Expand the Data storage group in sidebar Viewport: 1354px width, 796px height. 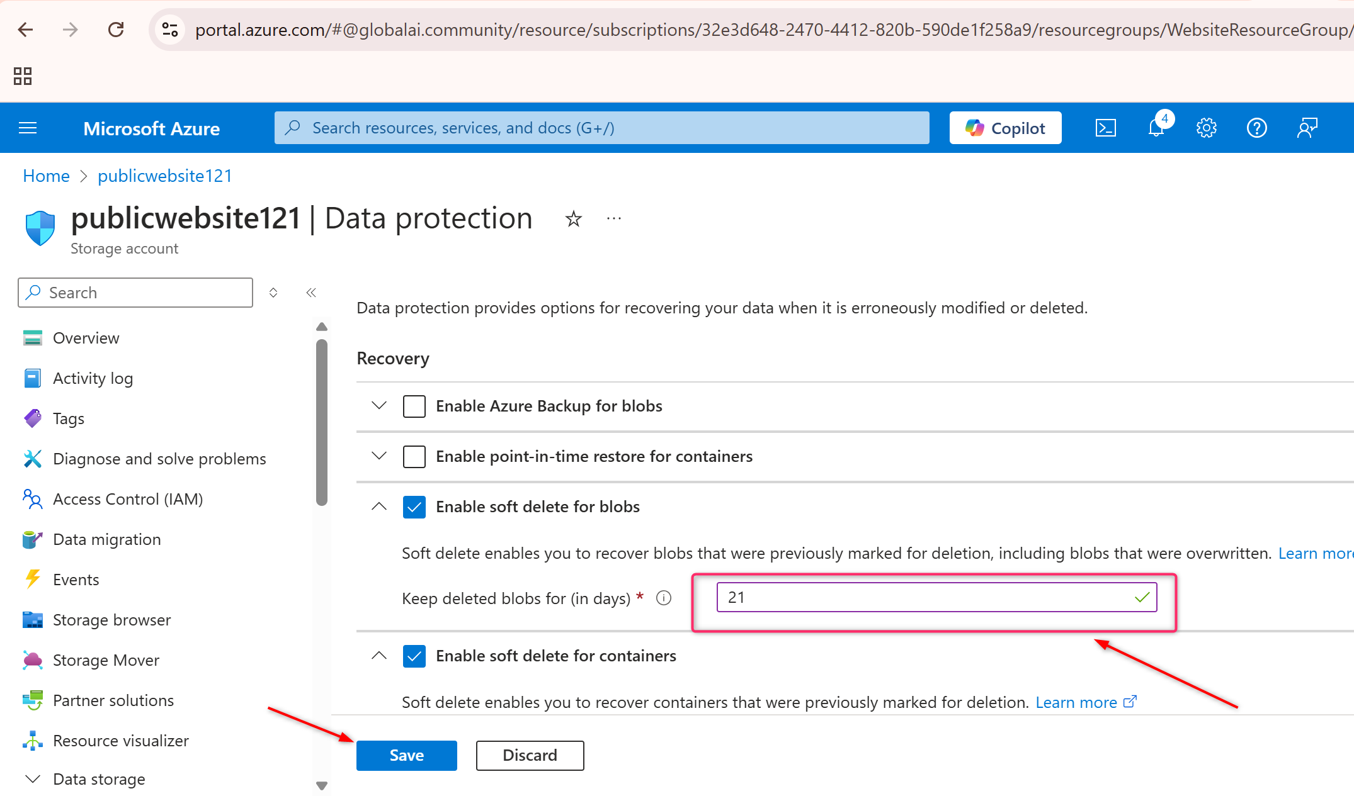(x=33, y=779)
